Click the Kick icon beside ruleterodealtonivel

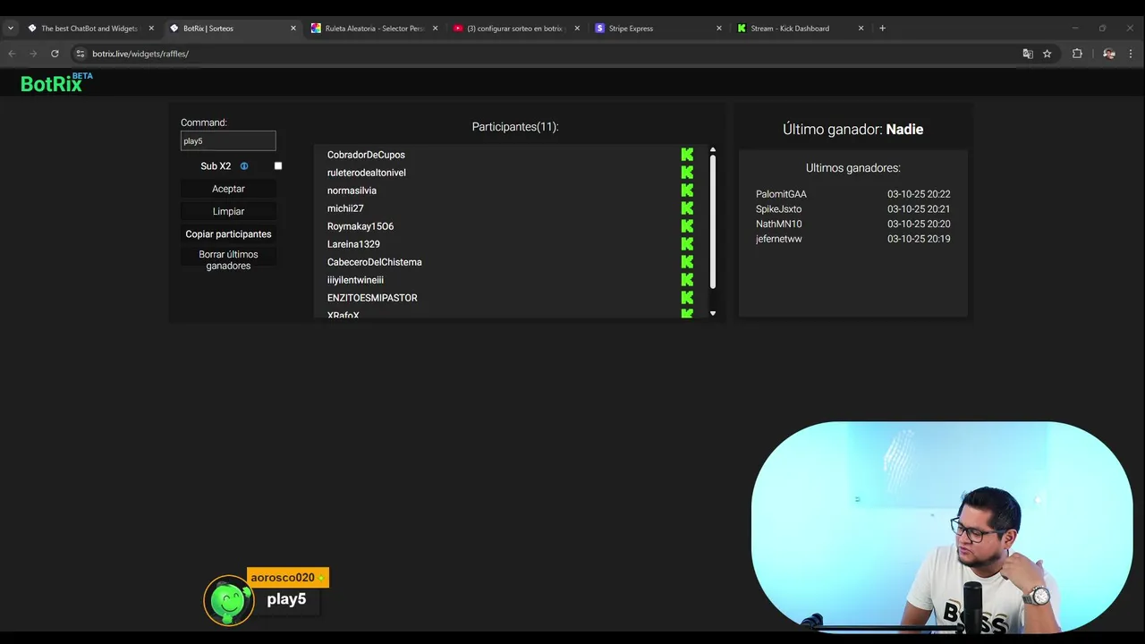pyautogui.click(x=687, y=173)
